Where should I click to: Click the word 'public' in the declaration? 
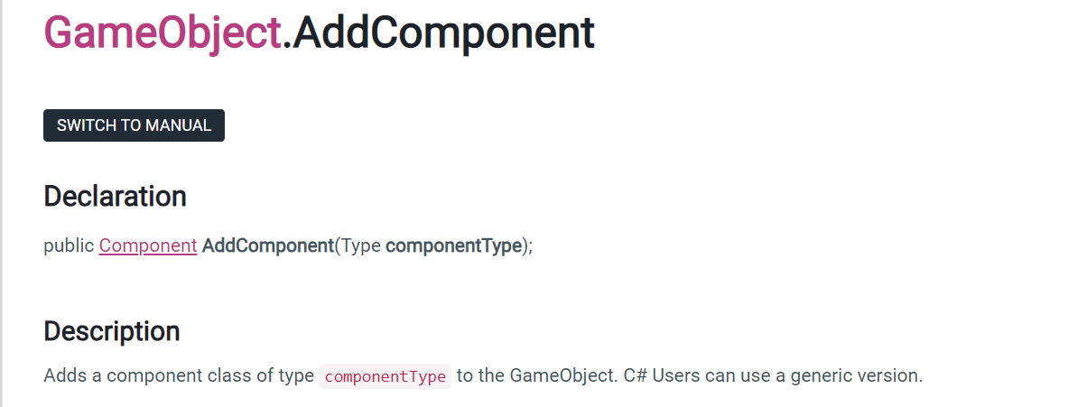pyautogui.click(x=69, y=245)
